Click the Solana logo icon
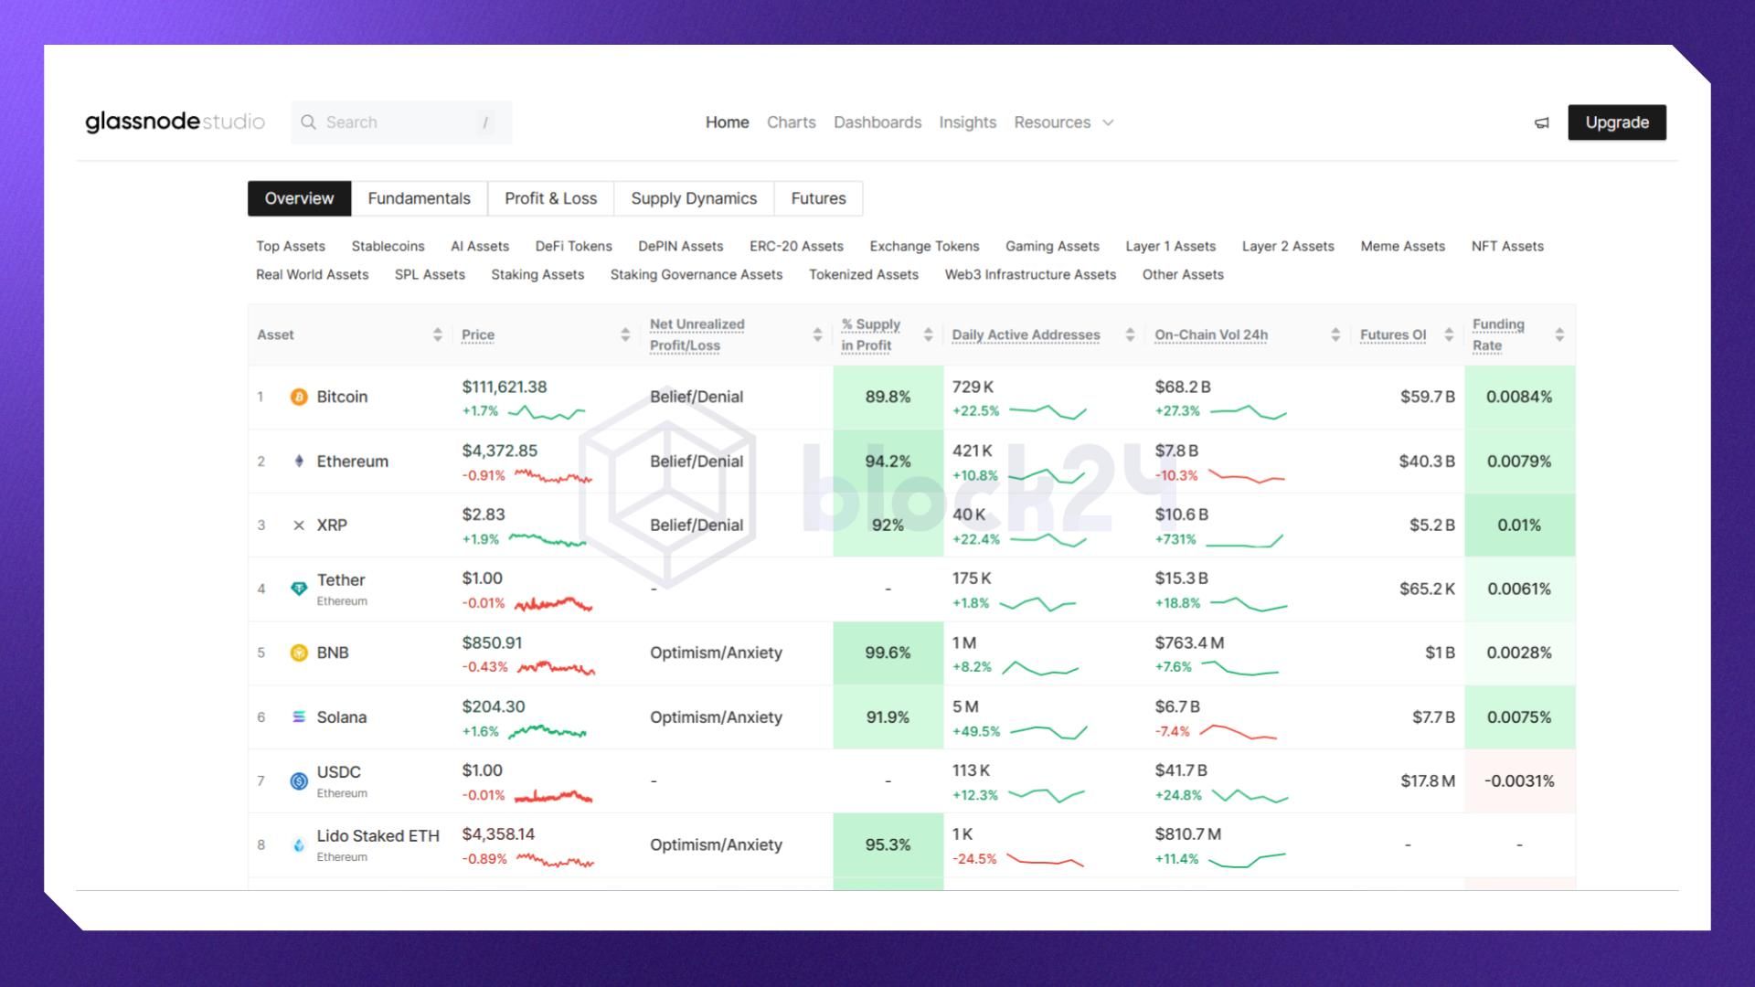Image resolution: width=1755 pixels, height=987 pixels. click(299, 716)
